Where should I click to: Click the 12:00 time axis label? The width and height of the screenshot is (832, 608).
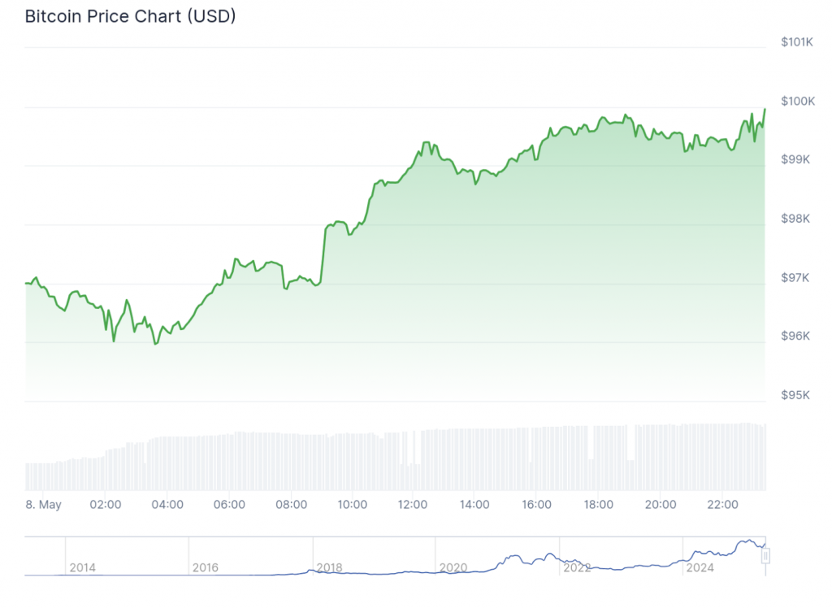[413, 505]
